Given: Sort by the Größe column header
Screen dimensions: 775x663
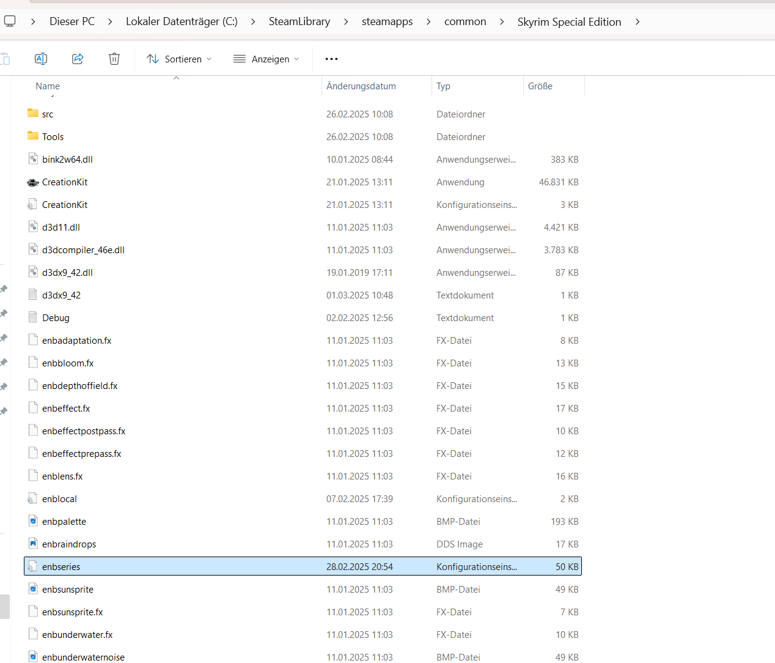Looking at the screenshot, I should click(540, 86).
